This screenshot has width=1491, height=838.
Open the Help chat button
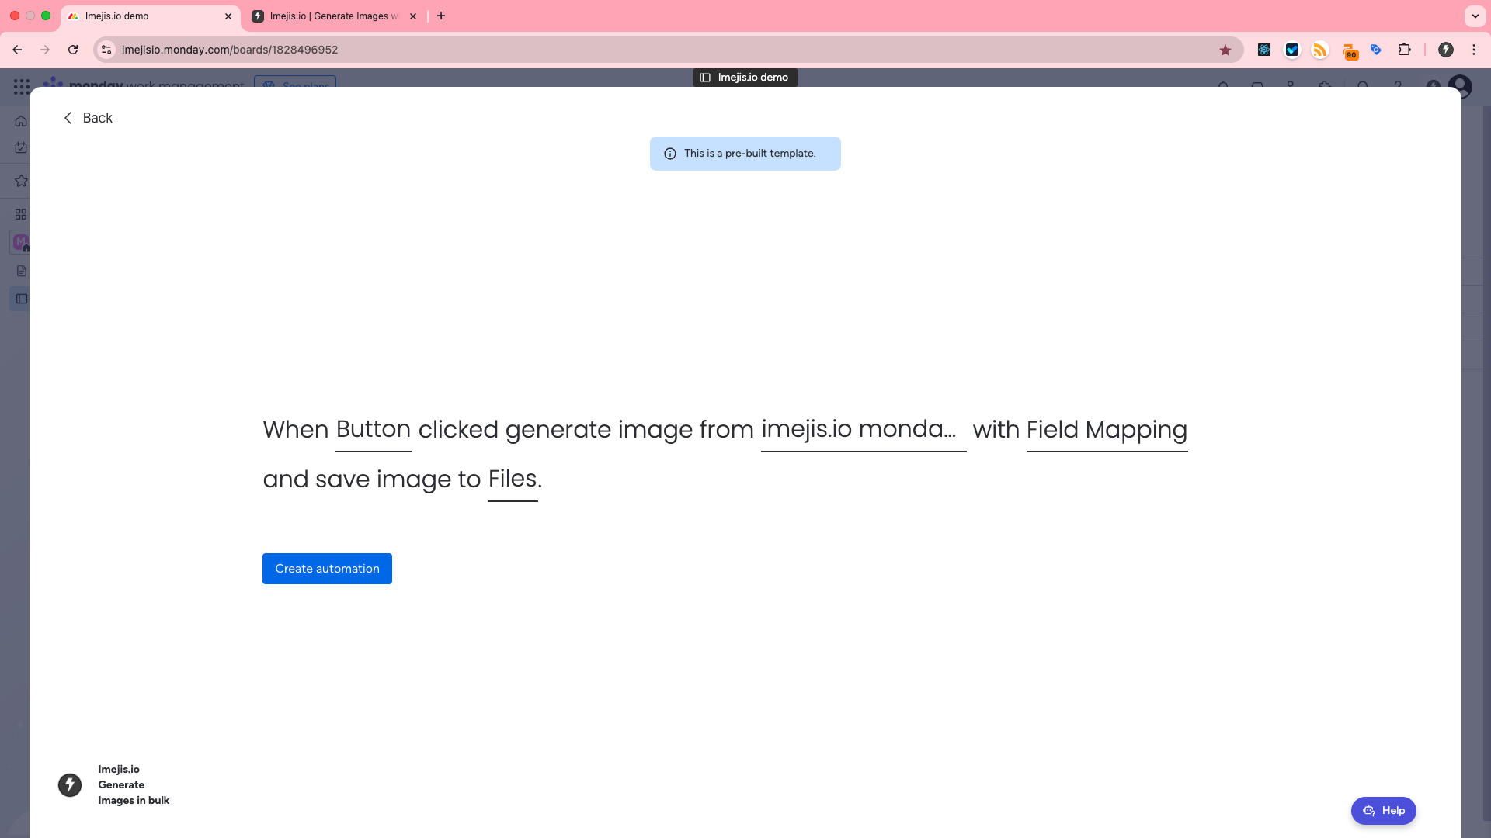[1383, 811]
